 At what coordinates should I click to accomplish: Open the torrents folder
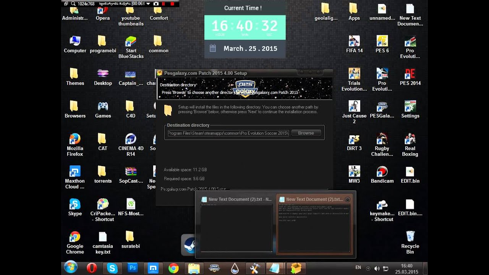102,175
